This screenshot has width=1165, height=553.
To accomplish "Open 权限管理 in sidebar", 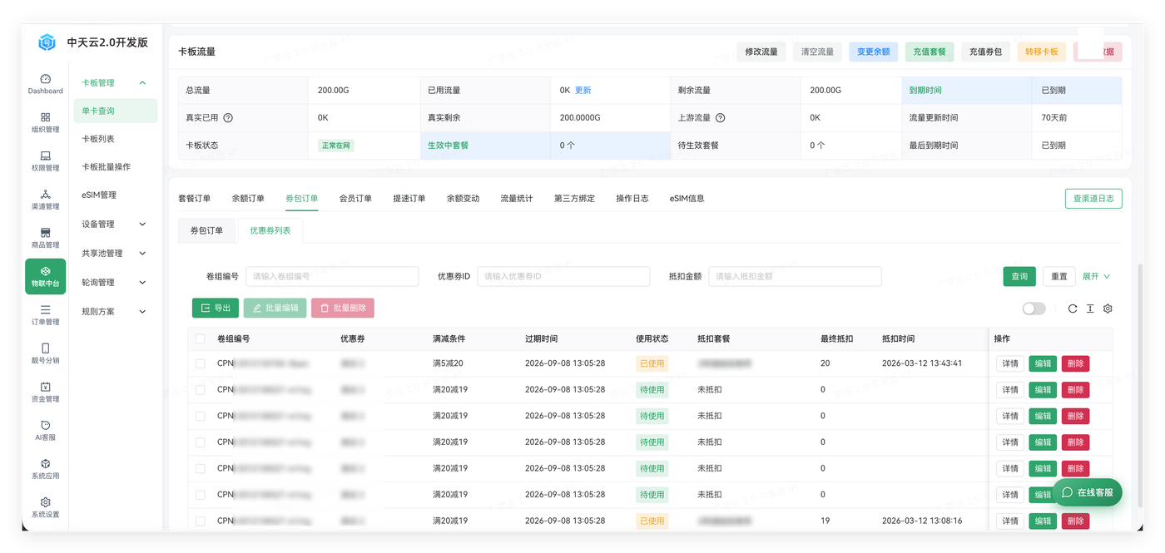I will 45,160.
